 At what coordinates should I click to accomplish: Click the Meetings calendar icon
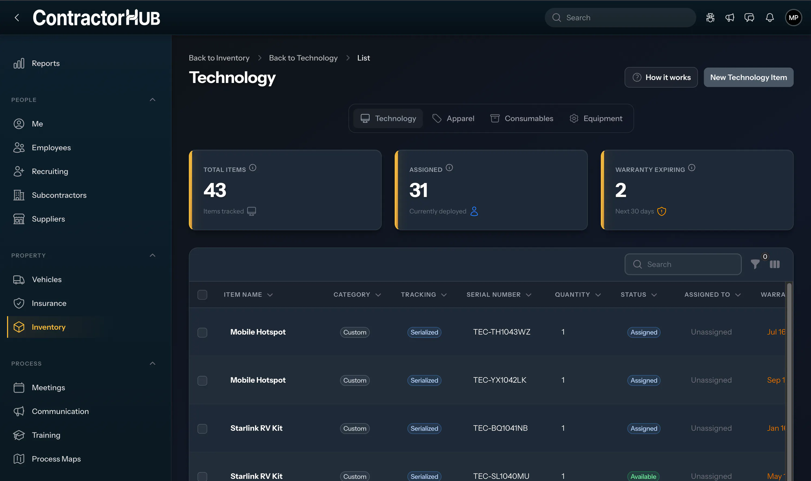pos(19,387)
